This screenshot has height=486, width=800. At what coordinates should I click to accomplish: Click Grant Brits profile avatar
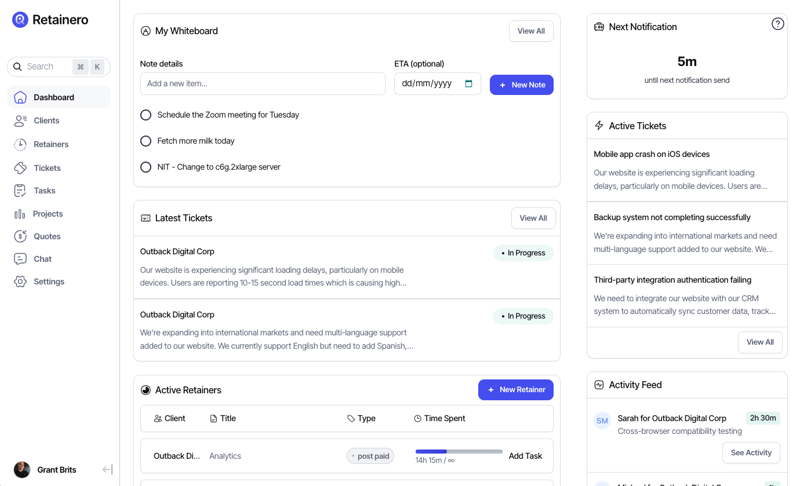(22, 470)
